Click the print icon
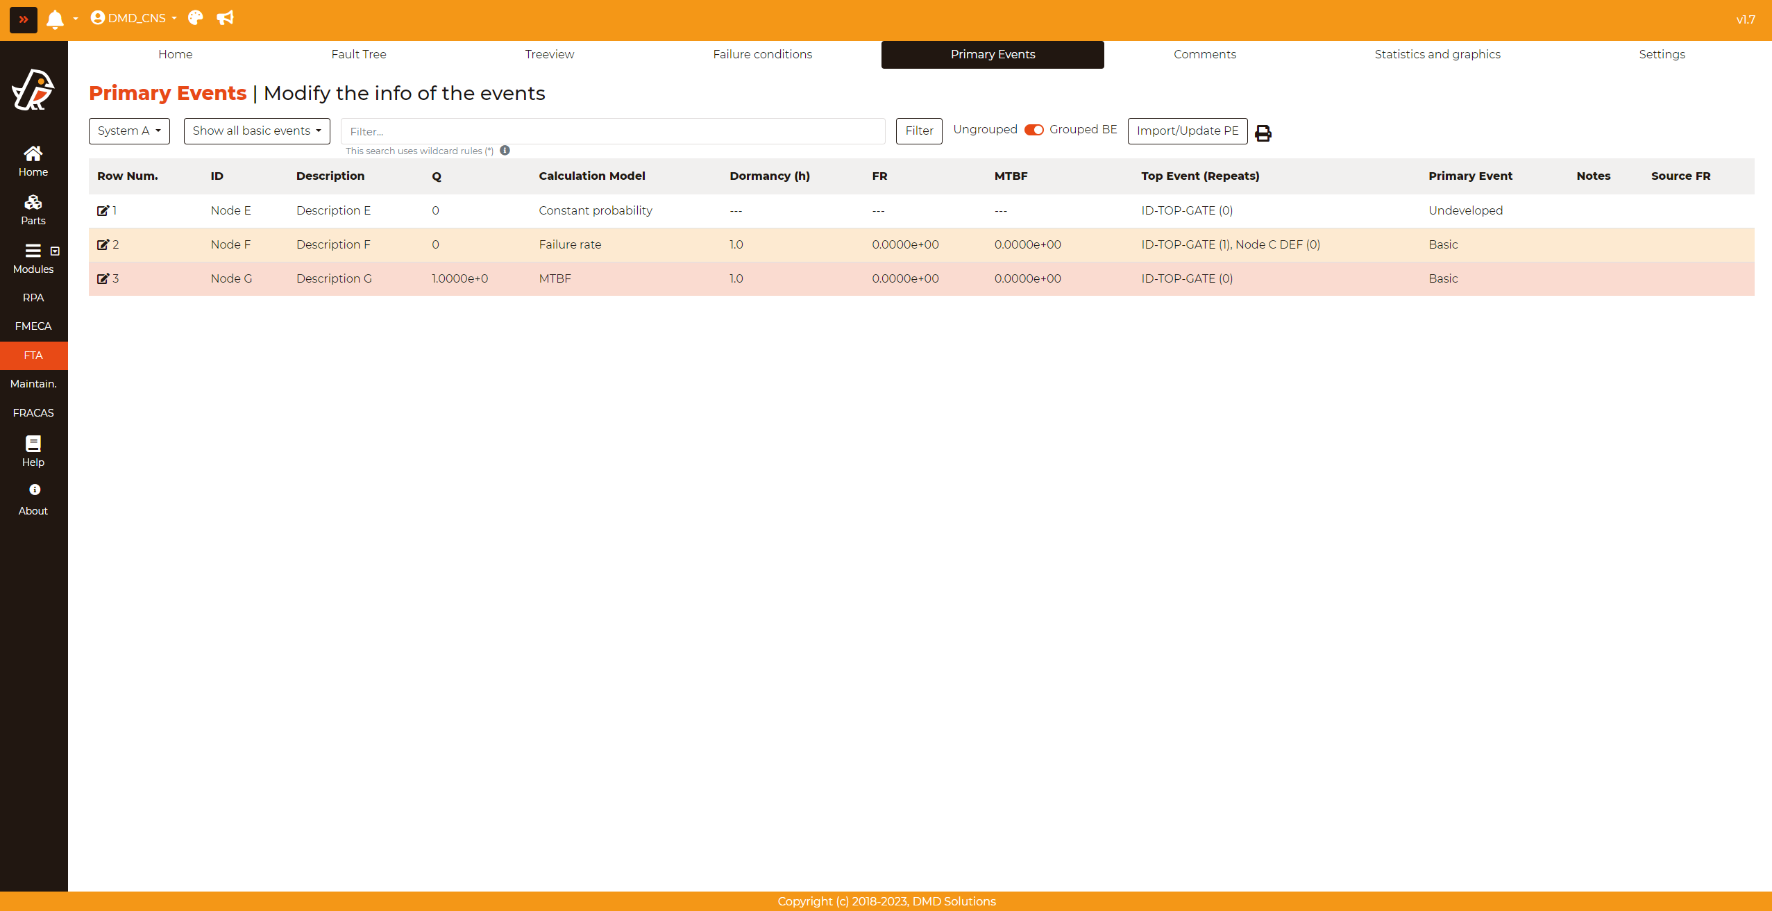The height and width of the screenshot is (911, 1772). tap(1263, 133)
